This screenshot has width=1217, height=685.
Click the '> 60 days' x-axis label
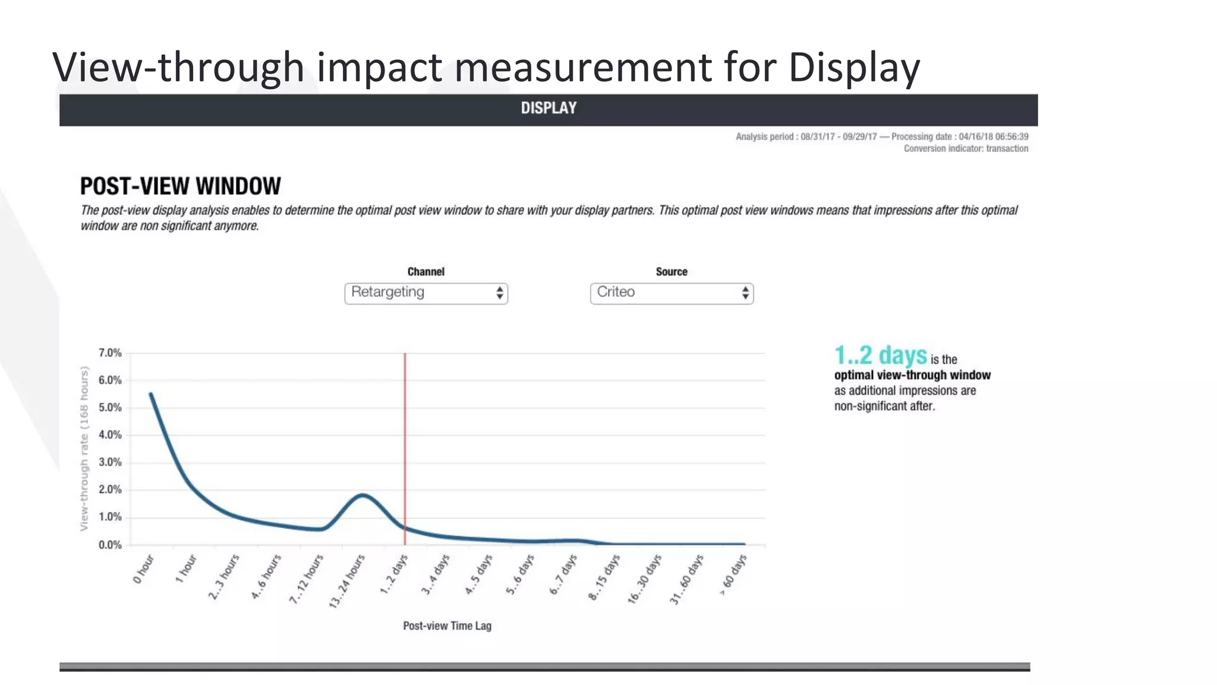(733, 574)
